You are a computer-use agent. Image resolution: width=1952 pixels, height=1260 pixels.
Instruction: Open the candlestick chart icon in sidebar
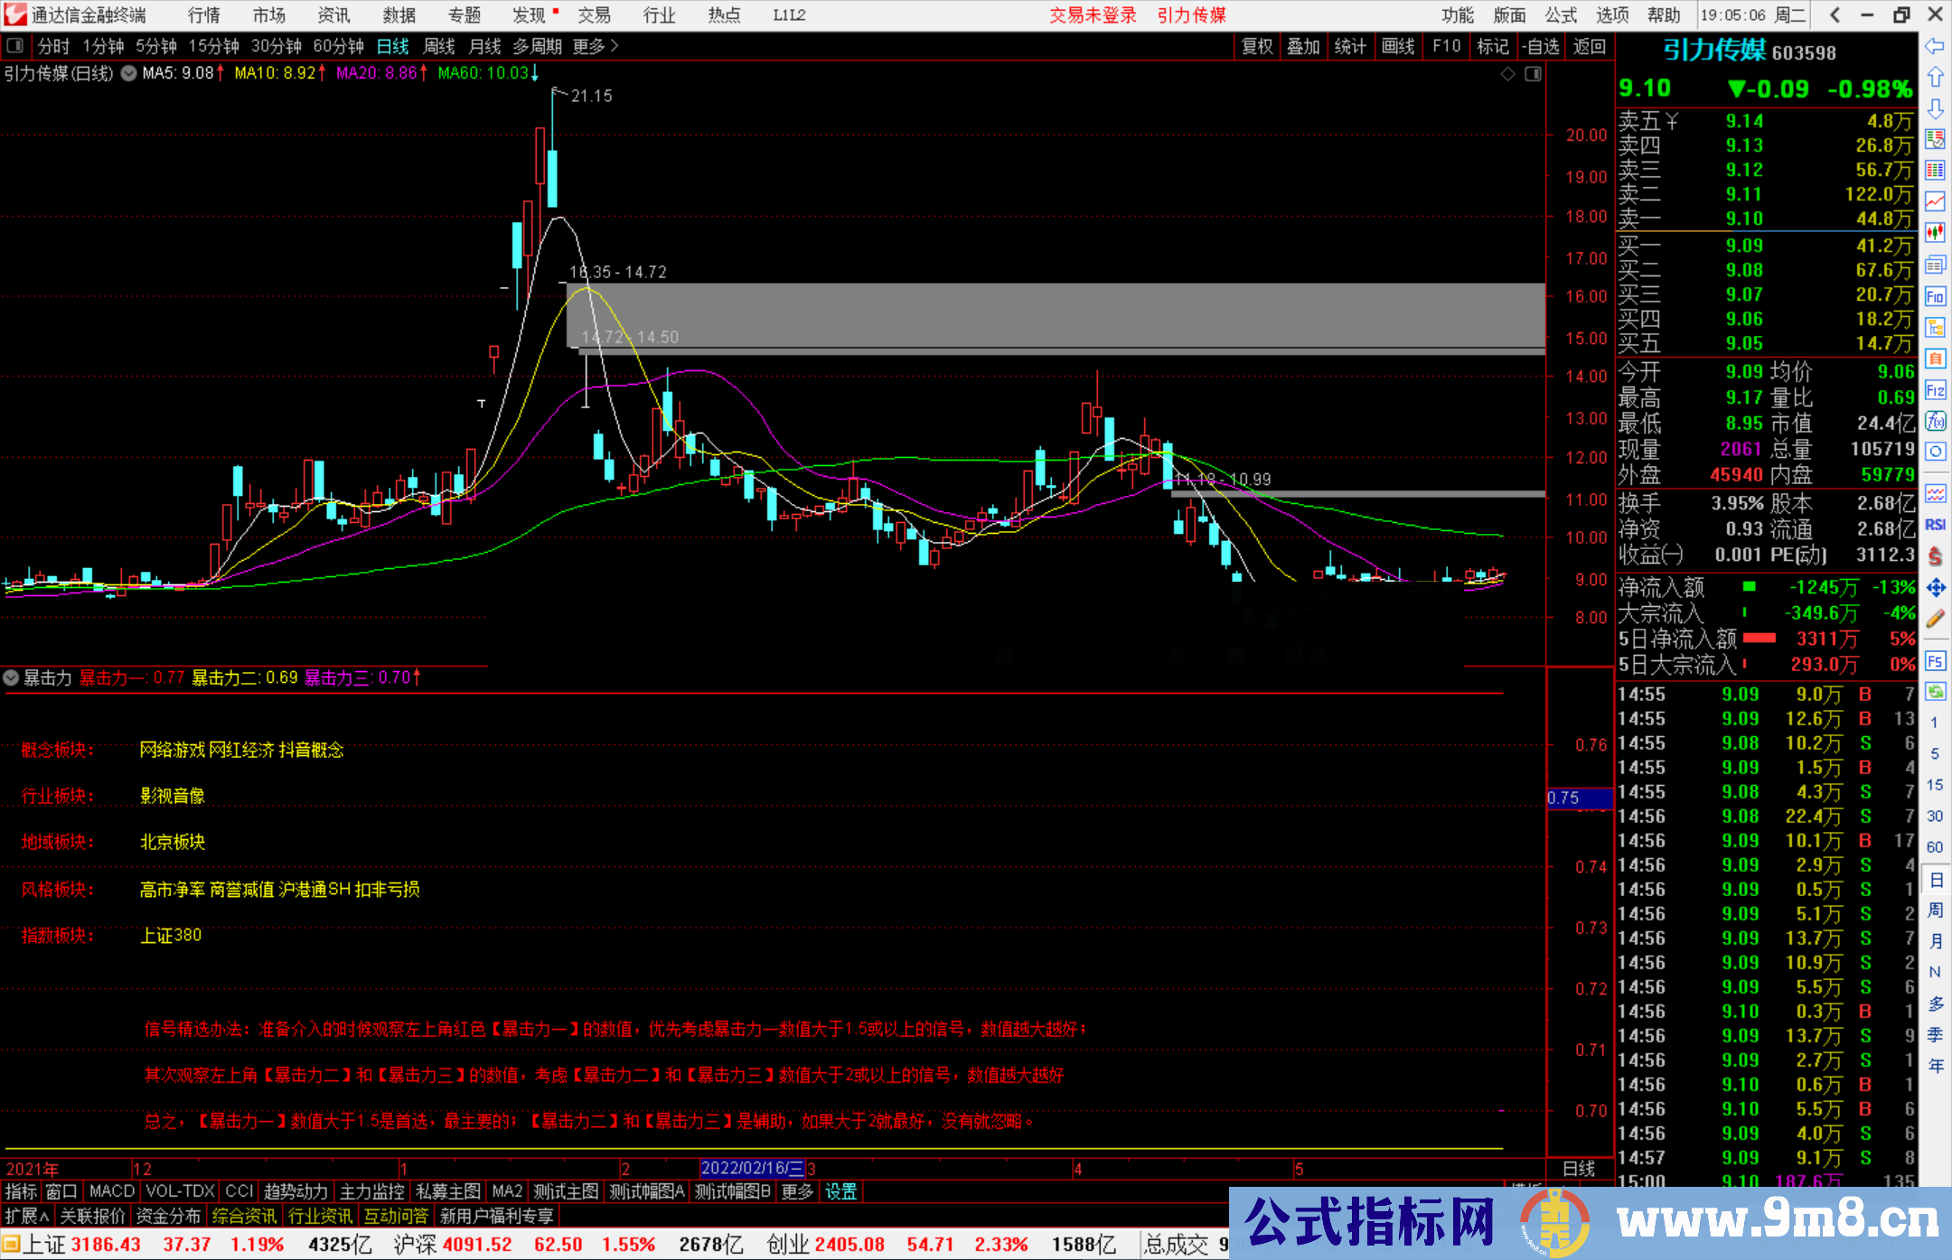pos(1935,233)
